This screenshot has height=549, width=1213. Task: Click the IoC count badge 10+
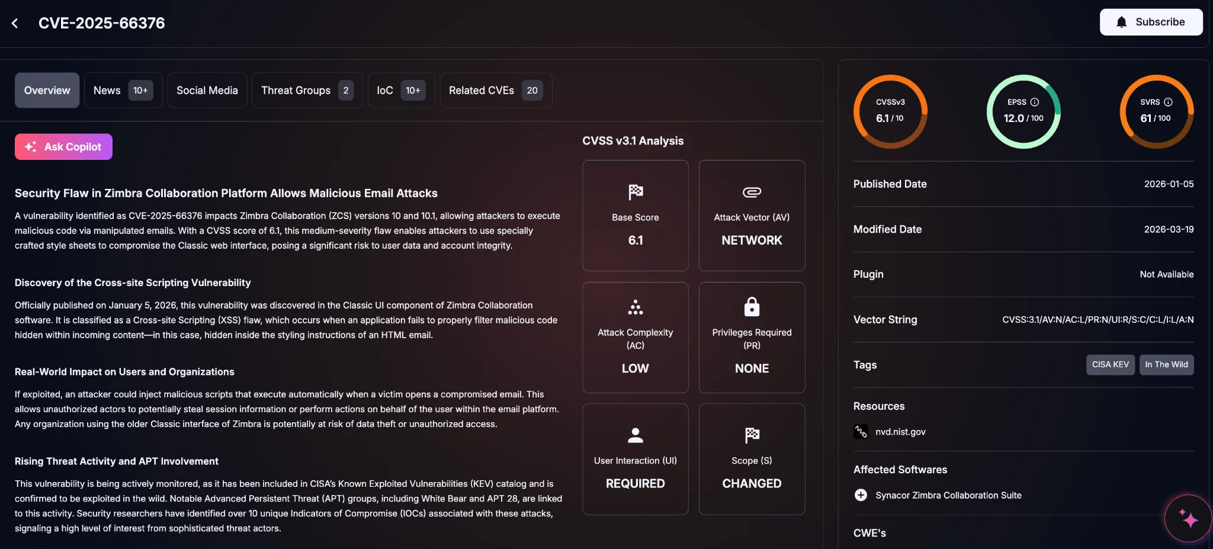click(x=413, y=90)
